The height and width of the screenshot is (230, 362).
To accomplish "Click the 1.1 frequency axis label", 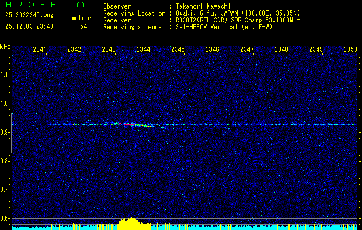I will coord(5,75).
